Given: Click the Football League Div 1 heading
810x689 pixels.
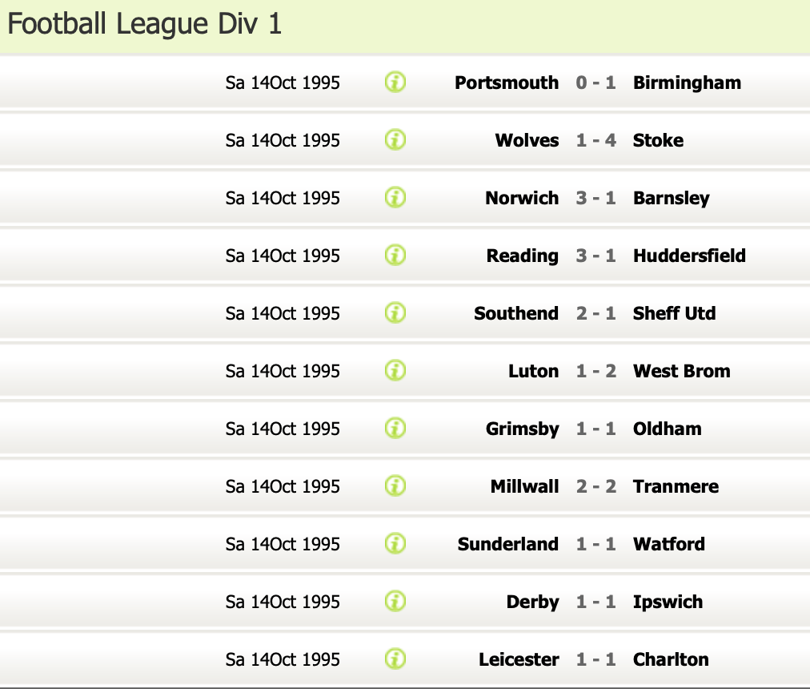Looking at the screenshot, I should (145, 24).
